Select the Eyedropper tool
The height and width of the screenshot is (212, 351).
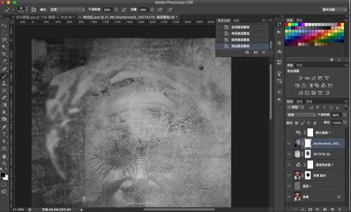pyautogui.click(x=4, y=61)
